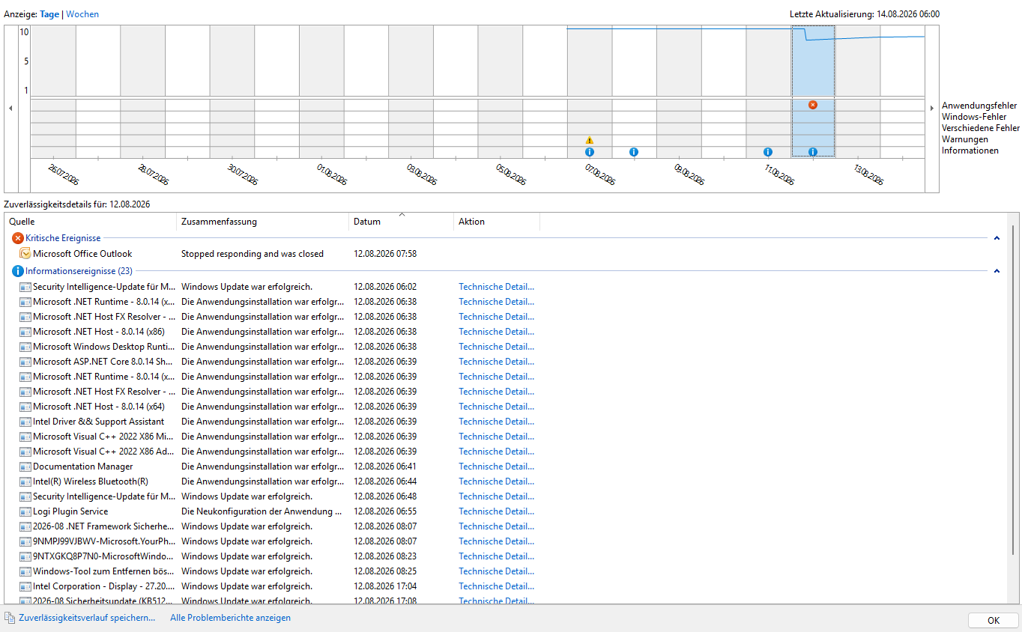Switch view to Wochen
1022x632 pixels.
tap(82, 14)
